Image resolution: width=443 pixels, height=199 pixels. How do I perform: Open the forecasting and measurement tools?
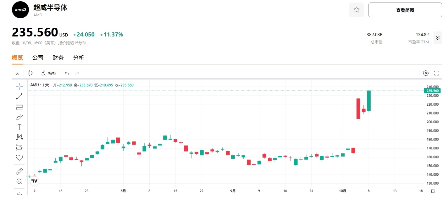[19, 147]
